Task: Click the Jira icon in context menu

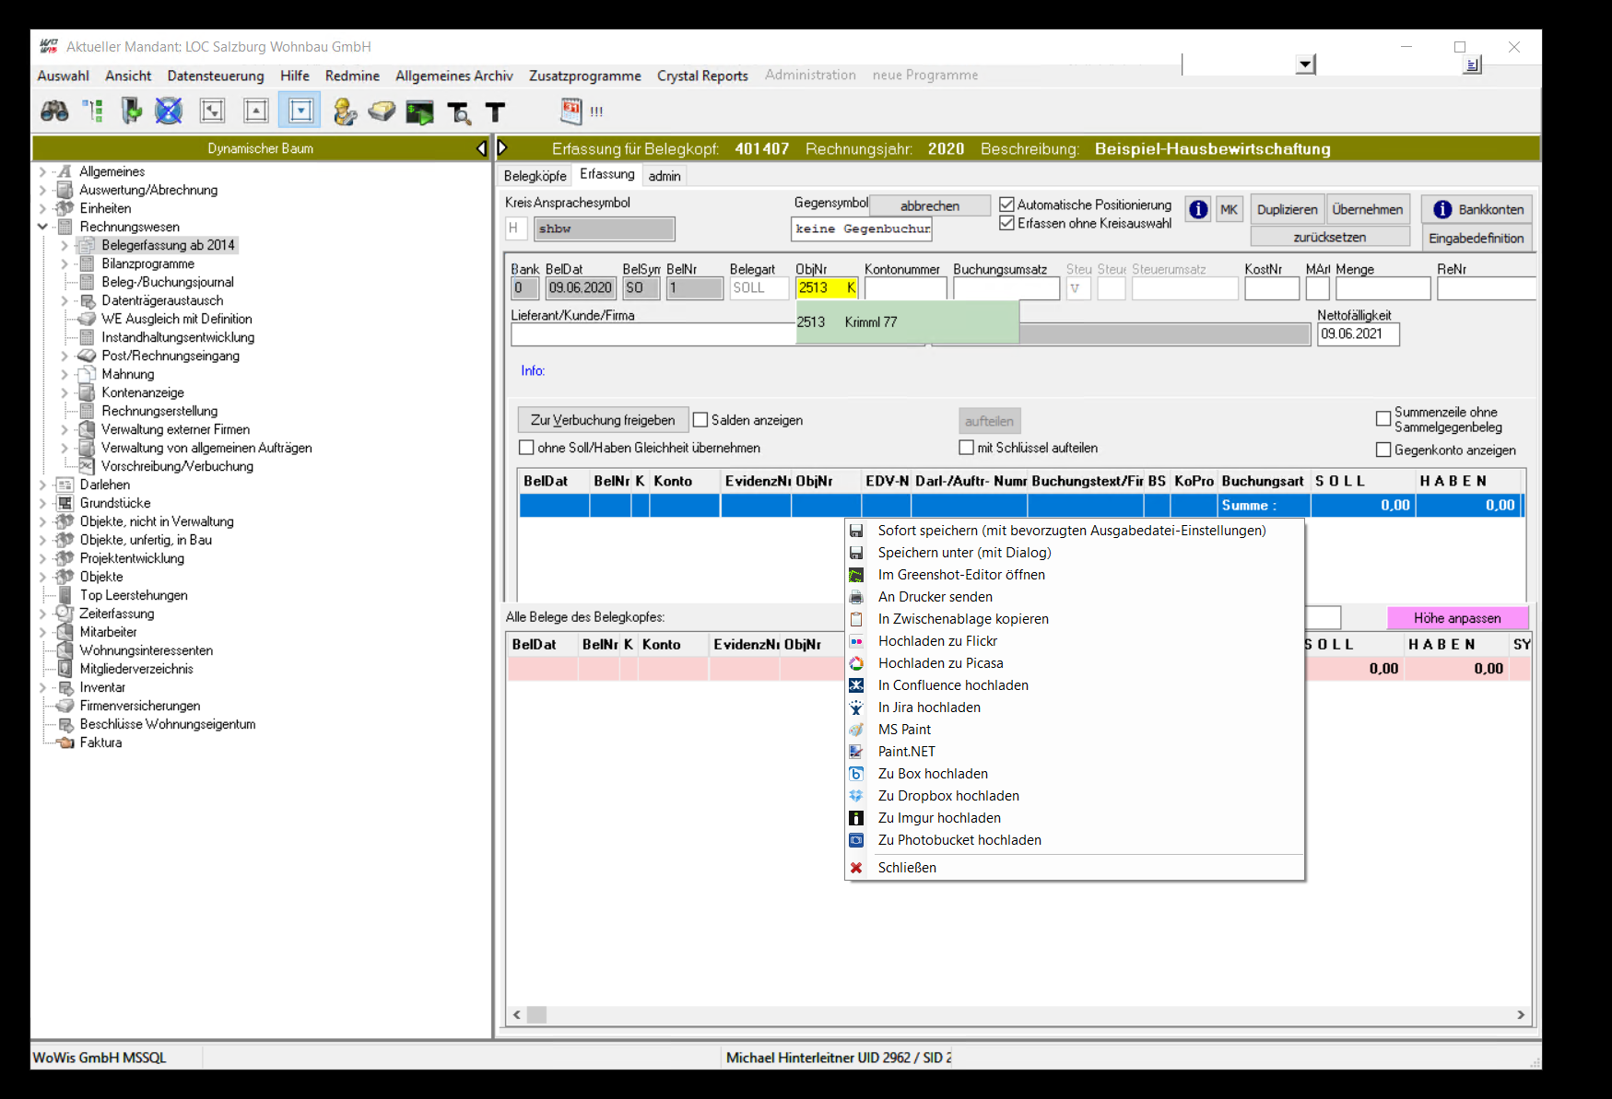Action: click(x=856, y=707)
